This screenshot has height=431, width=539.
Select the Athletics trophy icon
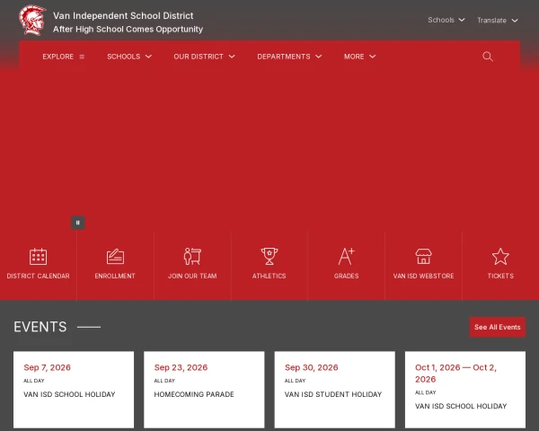pos(269,257)
